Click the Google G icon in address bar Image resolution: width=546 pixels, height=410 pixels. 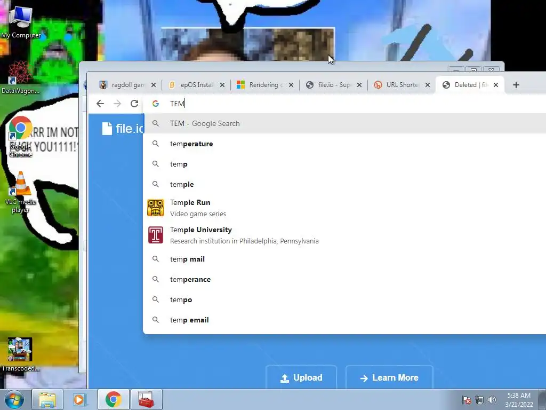[x=156, y=104]
